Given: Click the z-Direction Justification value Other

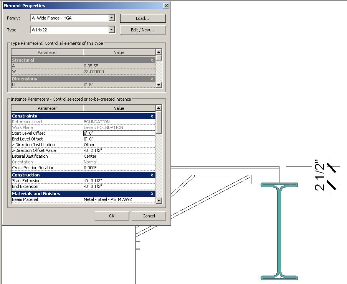Looking at the screenshot, I should tap(119, 145).
